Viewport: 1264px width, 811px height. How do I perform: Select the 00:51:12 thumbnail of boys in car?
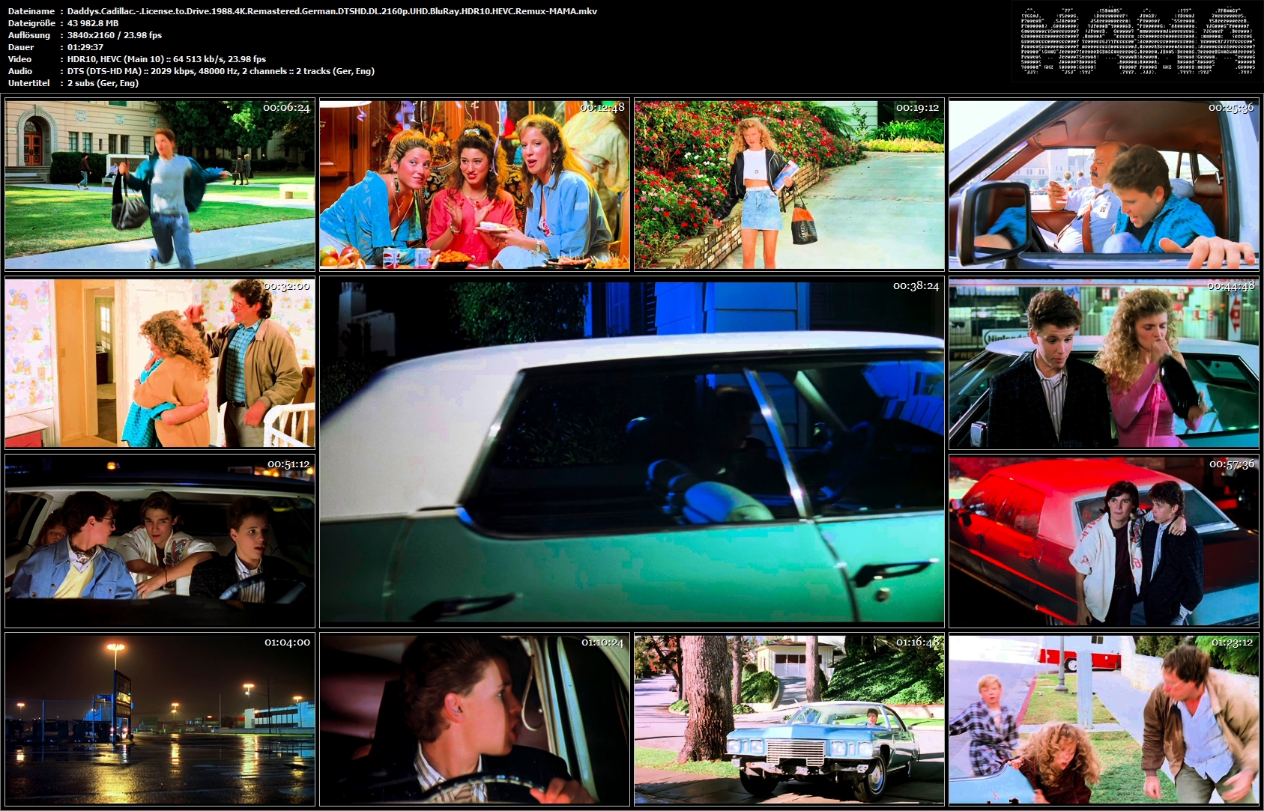[x=160, y=541]
